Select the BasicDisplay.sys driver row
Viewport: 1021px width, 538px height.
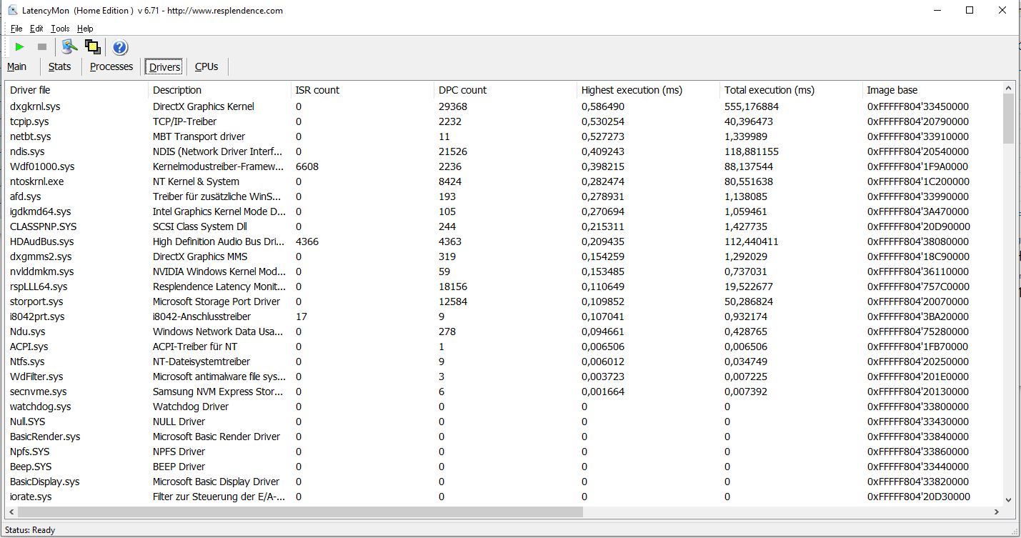[504, 482]
